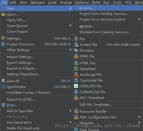Click the JavaScript File JS icon
Image resolution: width=143 pixels, height=131 pixels.
(76, 74)
